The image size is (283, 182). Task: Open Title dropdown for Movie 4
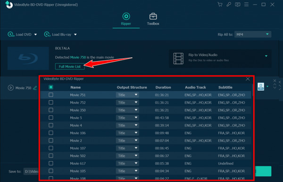coord(127,125)
